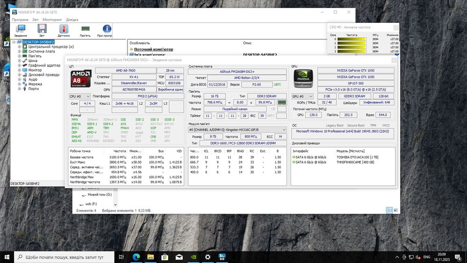This screenshot has height=263, width=467.
Task: Click the AMD A8-7600 CPU name field
Action: (126, 71)
